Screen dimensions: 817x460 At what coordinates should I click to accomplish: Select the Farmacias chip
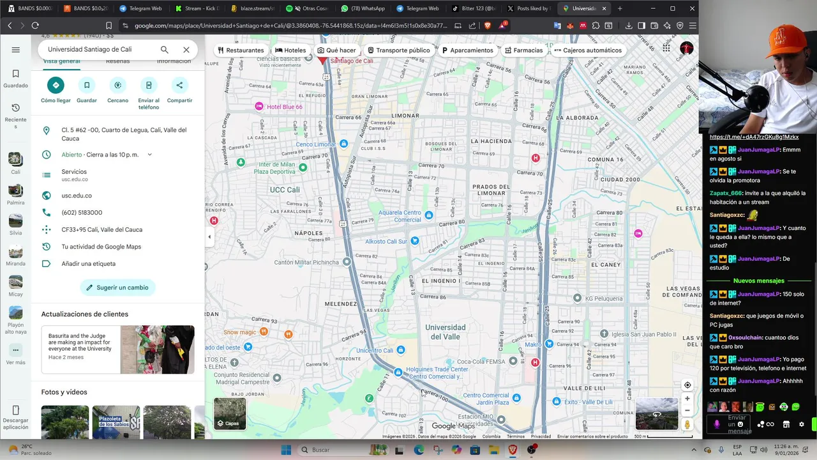(523, 50)
